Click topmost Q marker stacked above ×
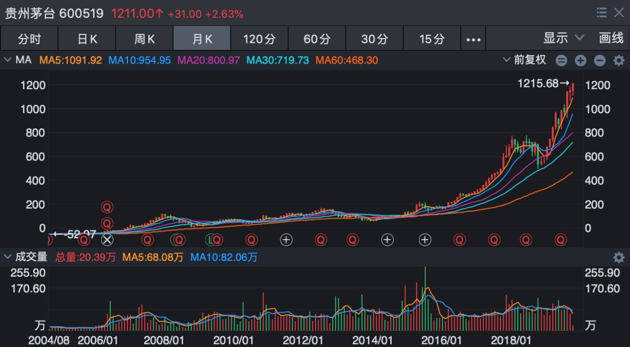The image size is (630, 347). coord(107,207)
